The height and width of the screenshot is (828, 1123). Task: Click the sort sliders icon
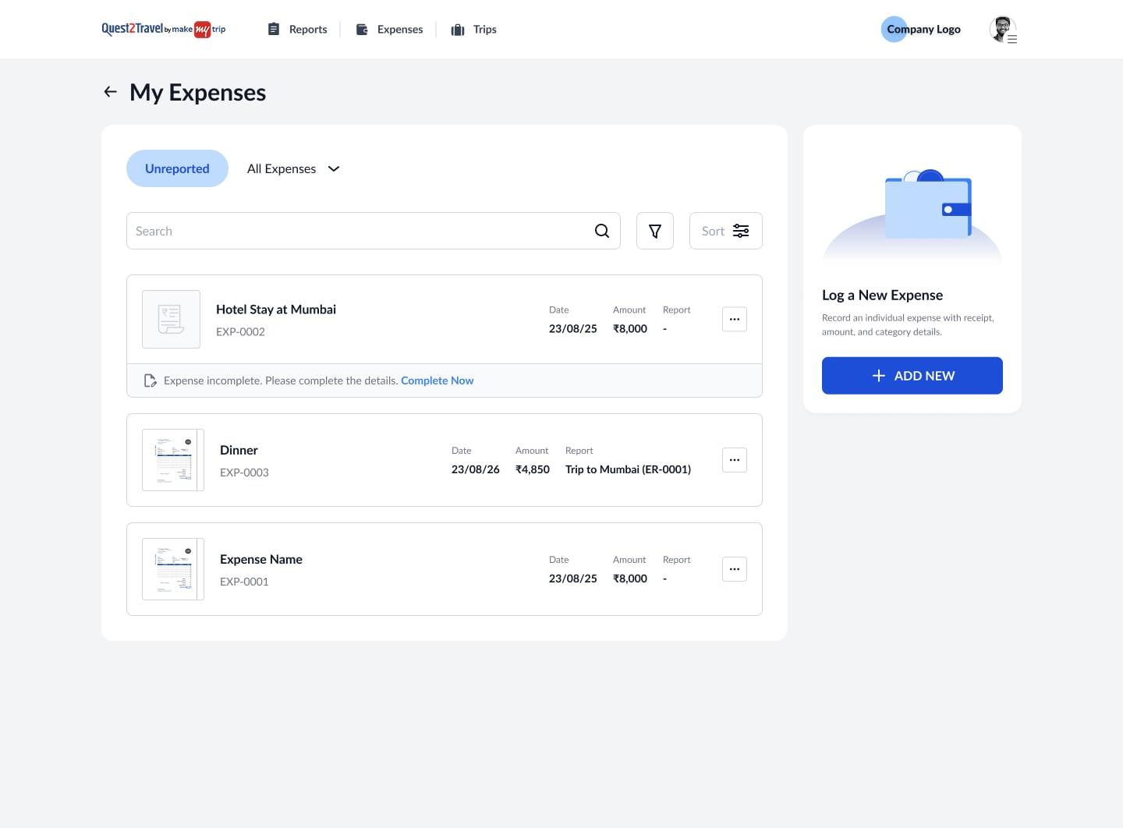point(741,231)
